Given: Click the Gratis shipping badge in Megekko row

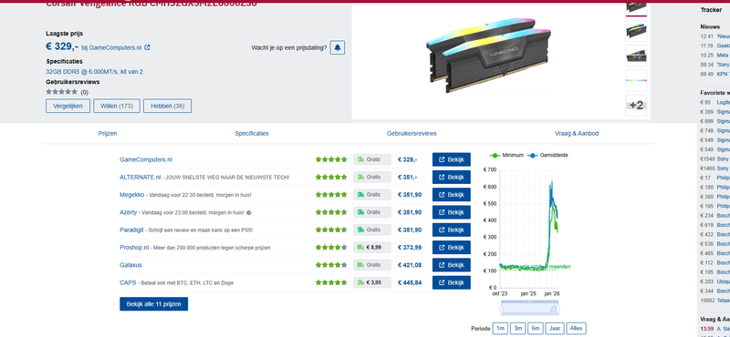Looking at the screenshot, I should pos(372,195).
